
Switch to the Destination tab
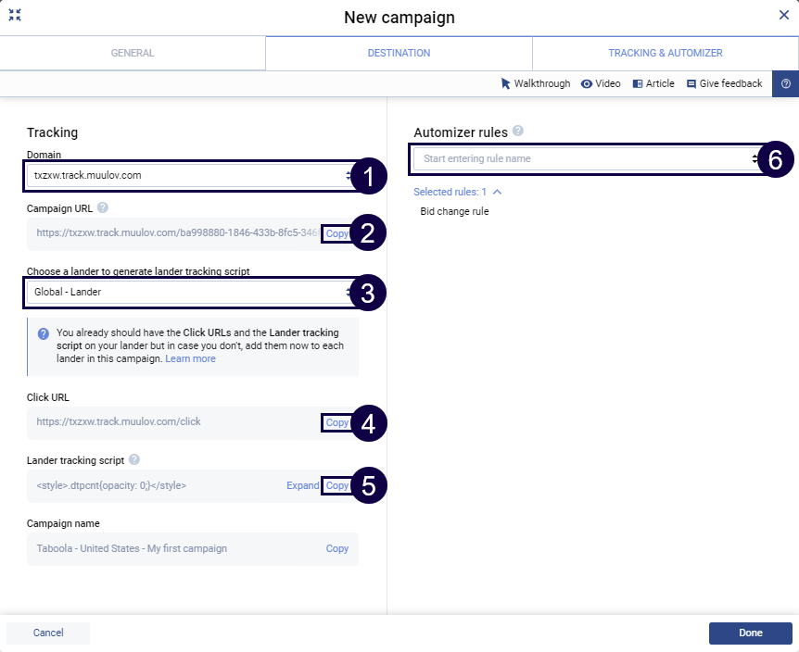click(x=399, y=53)
